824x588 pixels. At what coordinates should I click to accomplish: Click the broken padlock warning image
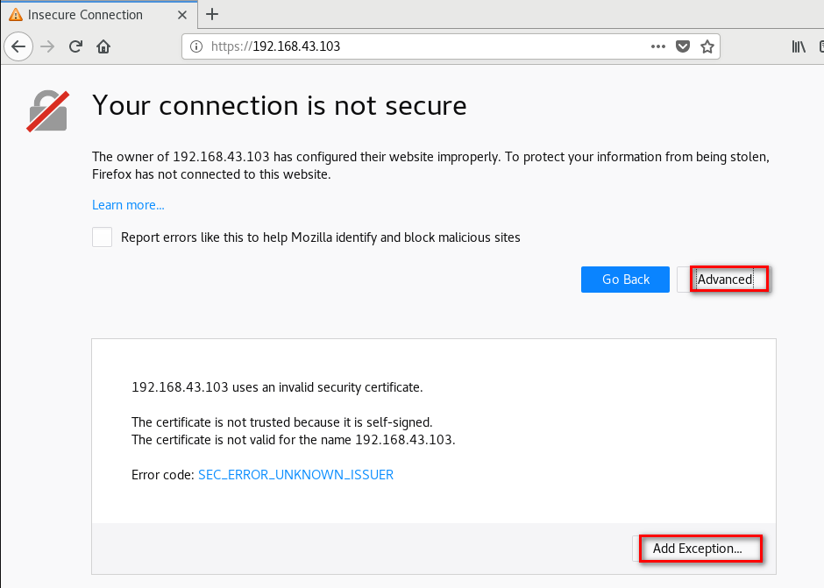[48, 111]
